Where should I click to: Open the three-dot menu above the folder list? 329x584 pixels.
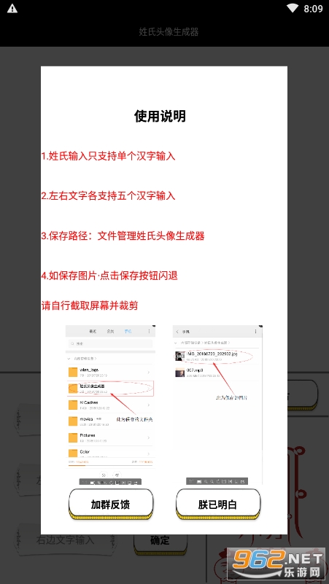(x=149, y=331)
